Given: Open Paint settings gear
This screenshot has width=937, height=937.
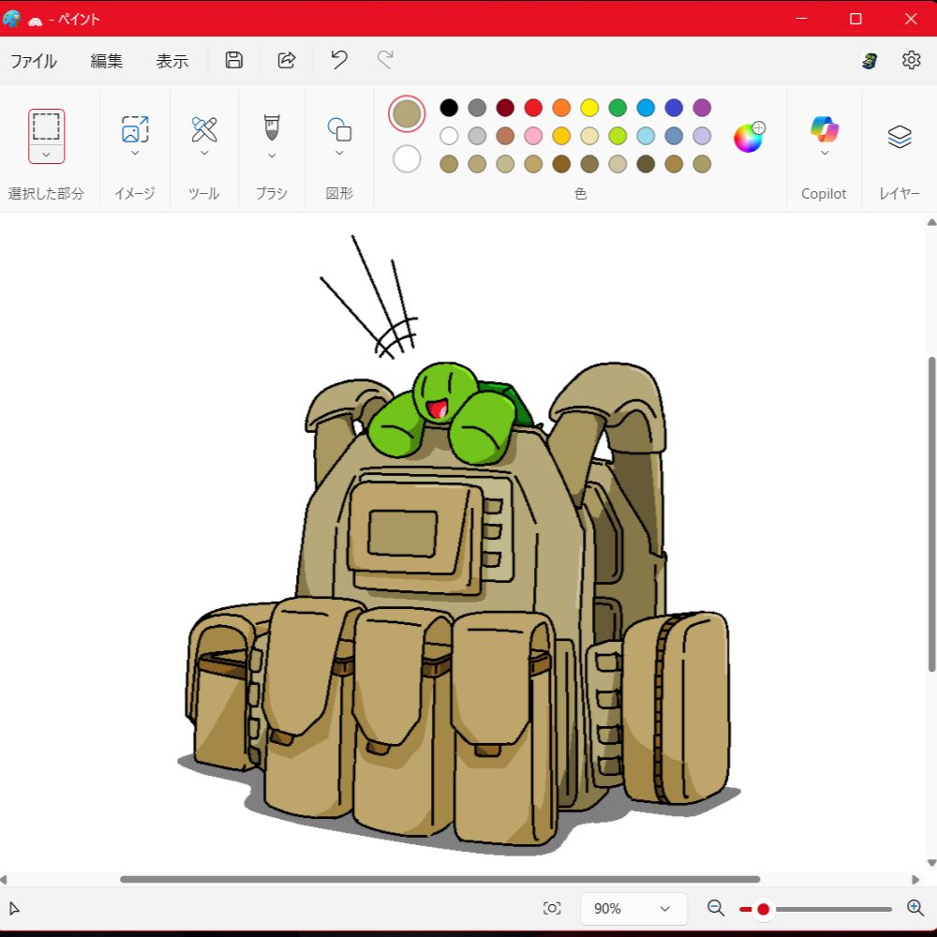Looking at the screenshot, I should (x=911, y=60).
